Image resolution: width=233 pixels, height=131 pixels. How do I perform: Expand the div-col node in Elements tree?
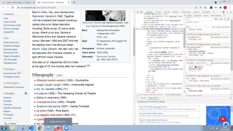coord(146,88)
